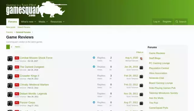Open Xbox Association in the sidebar

click(158, 73)
